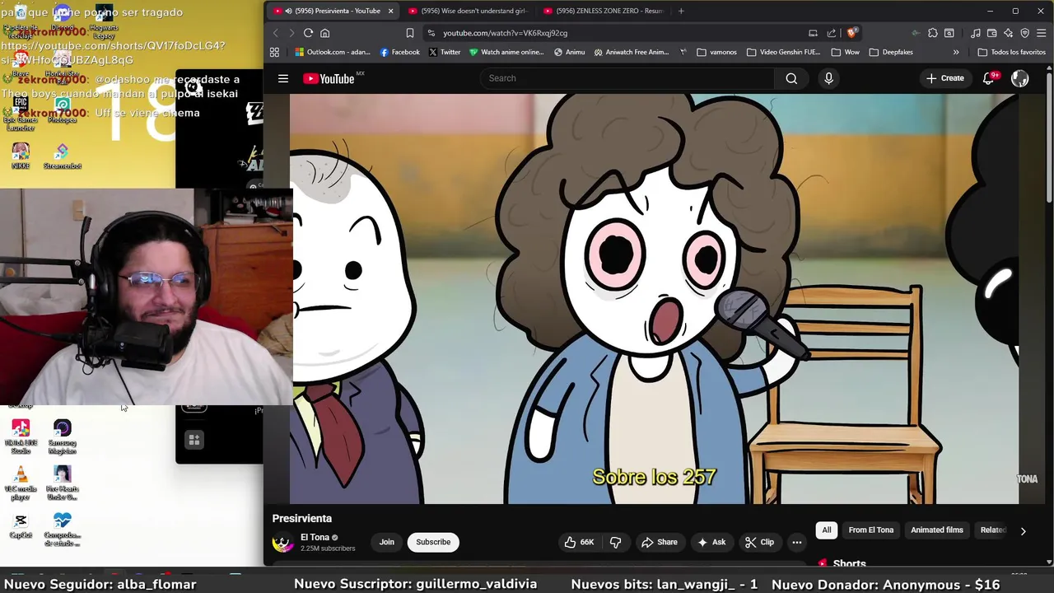Select the Animated films chip

pyautogui.click(x=937, y=530)
